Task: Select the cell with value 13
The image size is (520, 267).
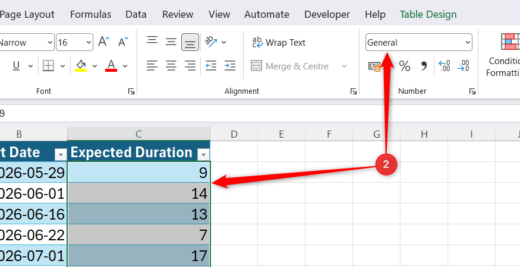Action: (x=138, y=214)
